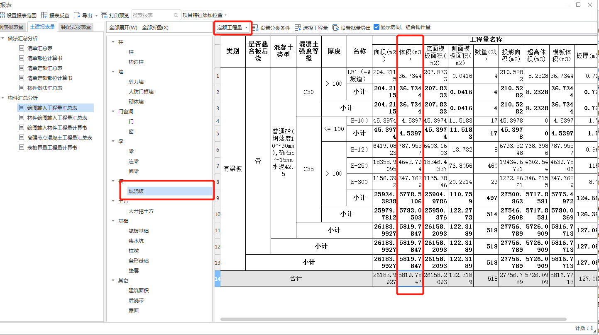Collapse the 其它 category node
The width and height of the screenshot is (599, 335).
[x=113, y=281]
